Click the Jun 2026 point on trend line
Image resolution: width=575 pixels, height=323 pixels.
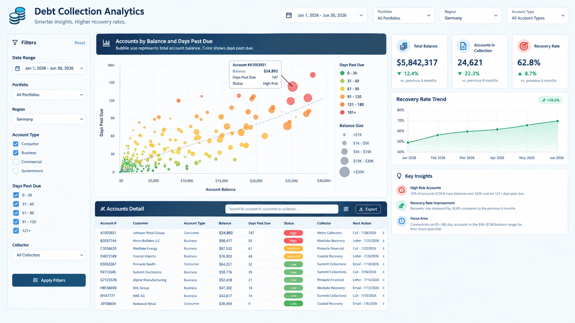[x=557, y=121]
